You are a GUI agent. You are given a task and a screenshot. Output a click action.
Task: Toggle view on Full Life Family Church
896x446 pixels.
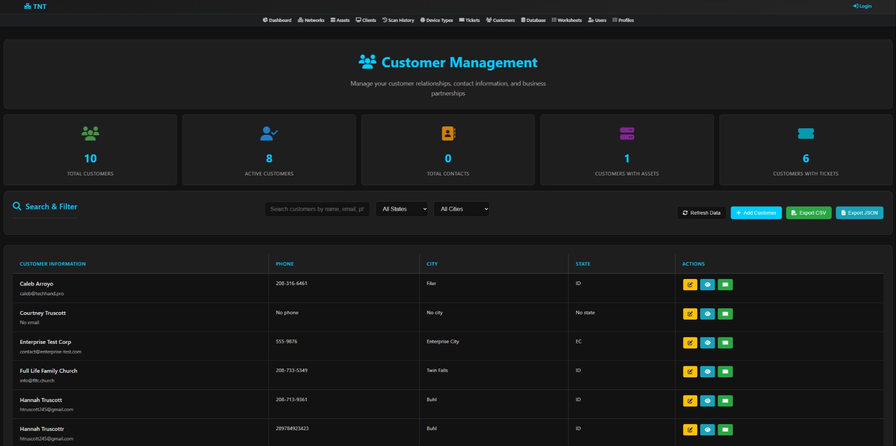click(x=707, y=372)
